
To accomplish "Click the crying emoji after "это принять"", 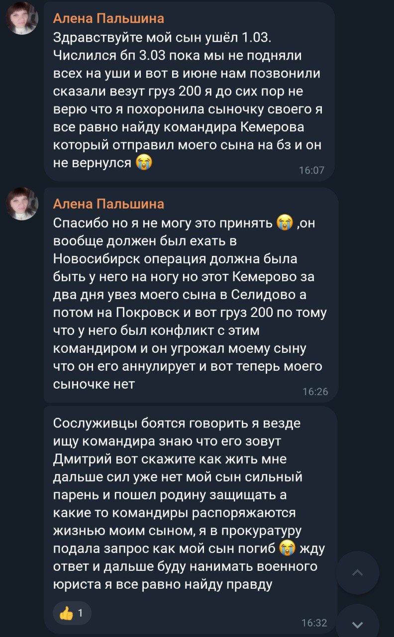I will click(284, 223).
